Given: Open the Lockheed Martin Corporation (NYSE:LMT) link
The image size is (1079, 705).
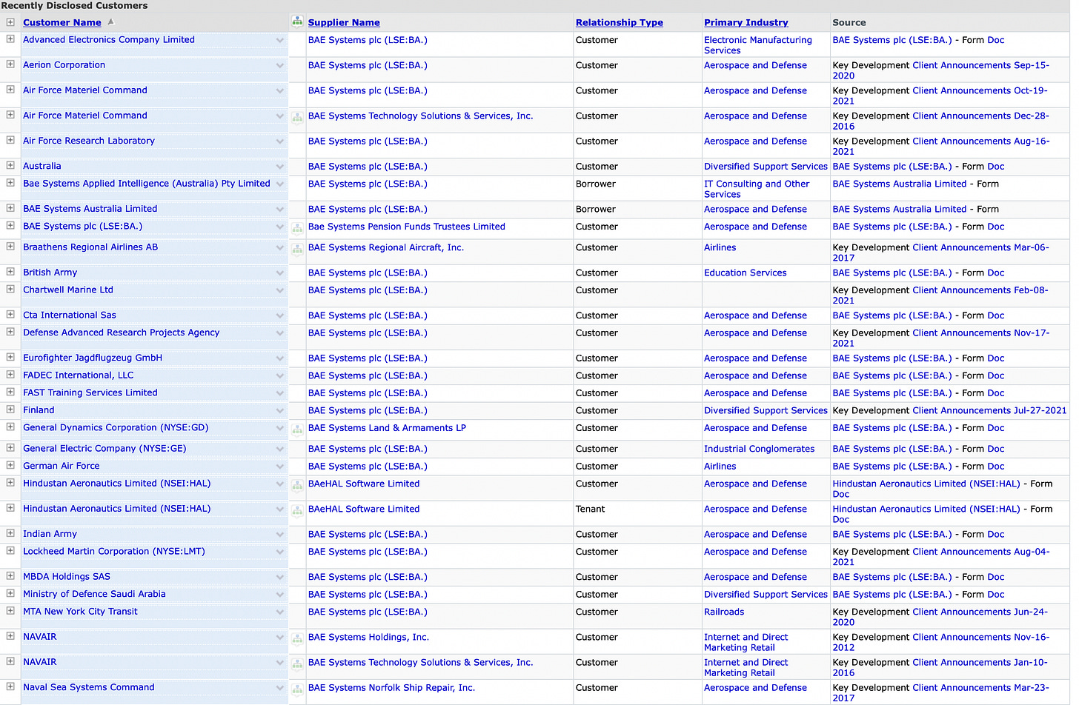Looking at the screenshot, I should 114,552.
